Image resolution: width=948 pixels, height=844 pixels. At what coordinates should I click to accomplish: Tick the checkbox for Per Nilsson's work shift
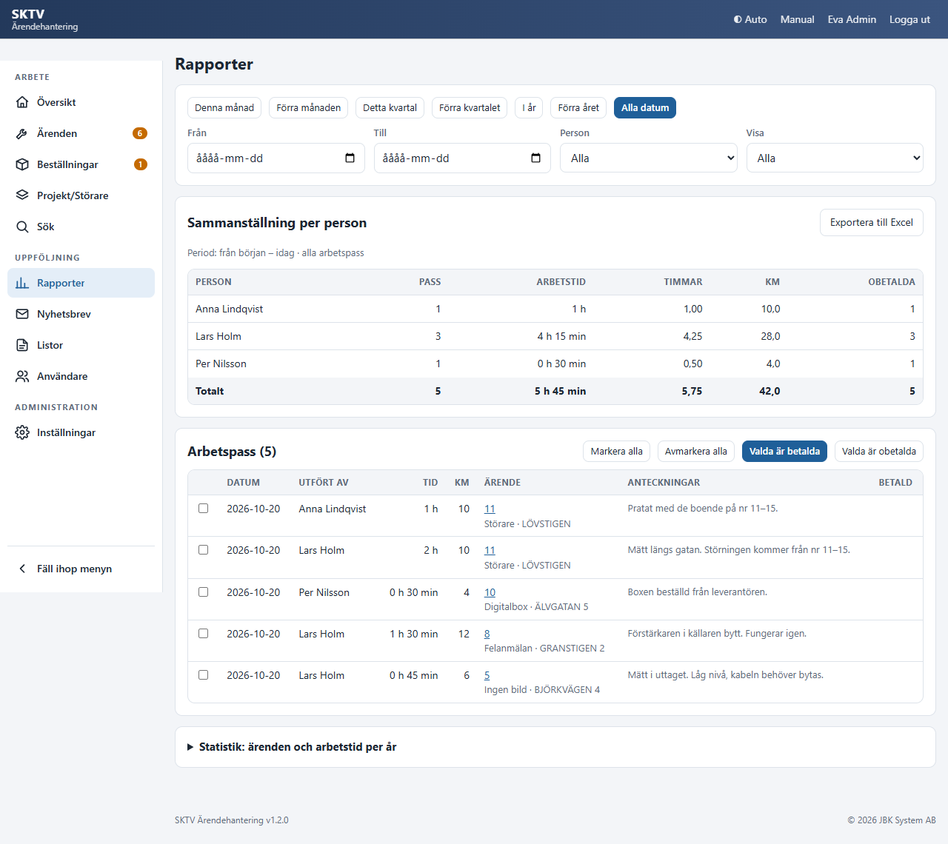(203, 592)
